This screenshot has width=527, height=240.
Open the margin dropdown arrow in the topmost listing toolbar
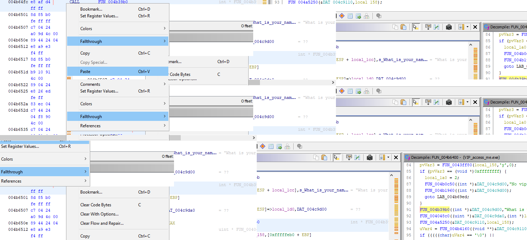(468, 27)
